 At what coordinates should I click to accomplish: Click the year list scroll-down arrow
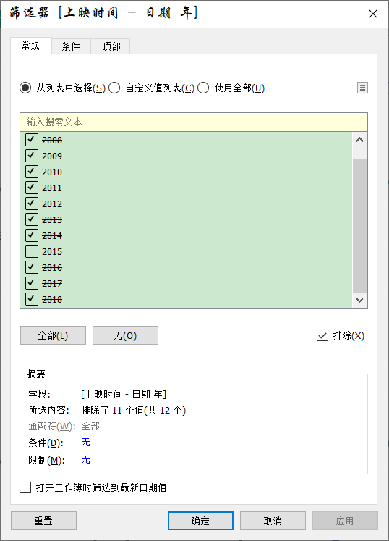point(359,300)
